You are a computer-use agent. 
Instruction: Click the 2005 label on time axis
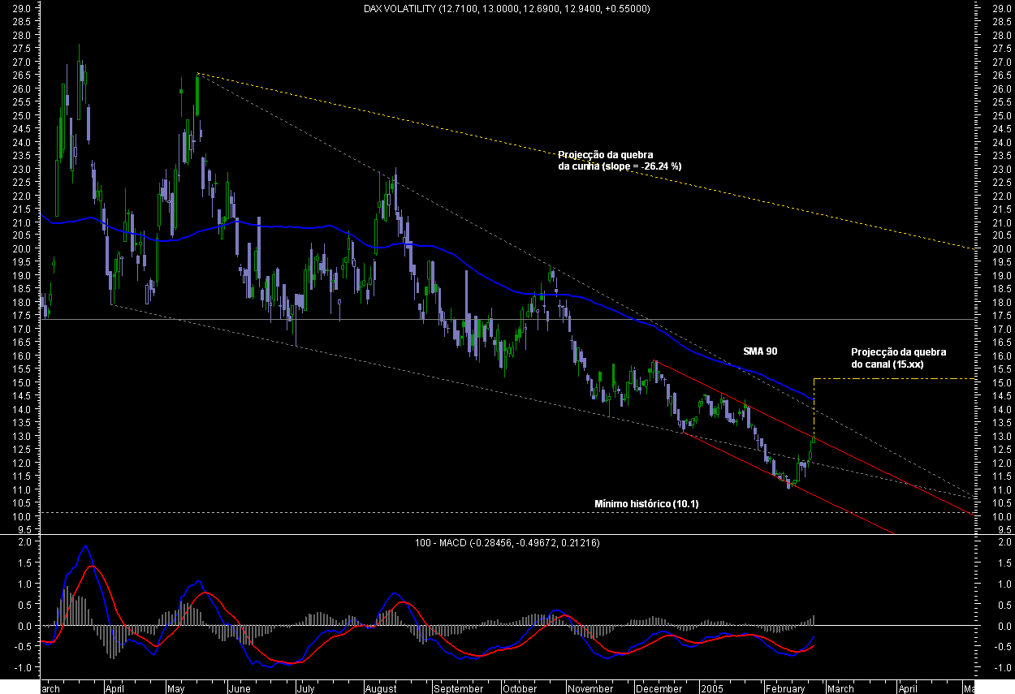point(714,688)
